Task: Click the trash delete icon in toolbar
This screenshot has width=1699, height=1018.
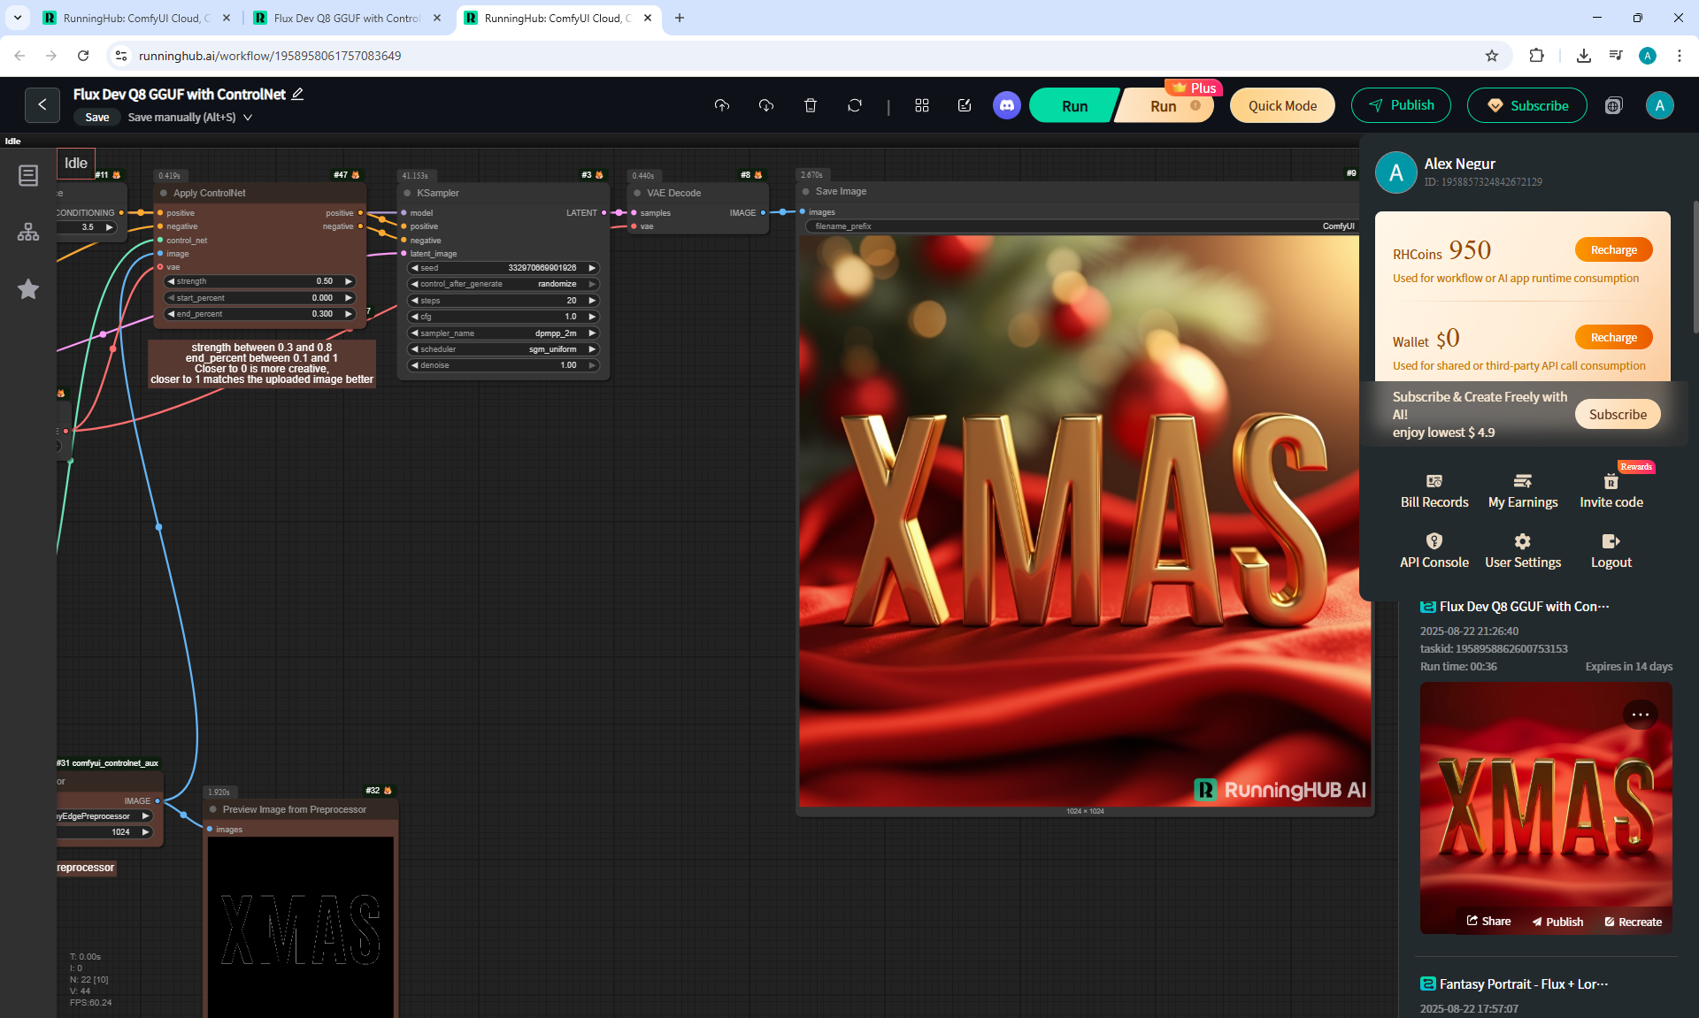Action: [810, 105]
